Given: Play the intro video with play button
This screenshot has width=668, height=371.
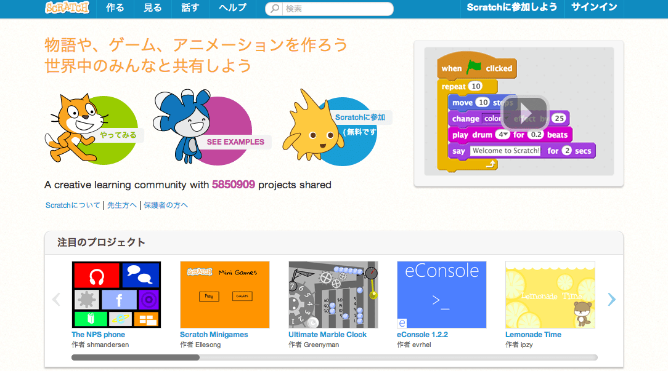Looking at the screenshot, I should (x=524, y=113).
